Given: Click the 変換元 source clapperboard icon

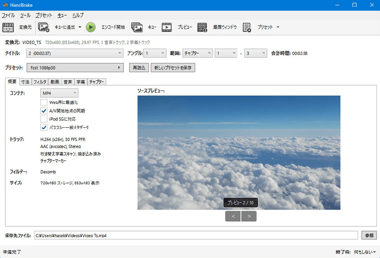Looking at the screenshot, I should [8, 27].
